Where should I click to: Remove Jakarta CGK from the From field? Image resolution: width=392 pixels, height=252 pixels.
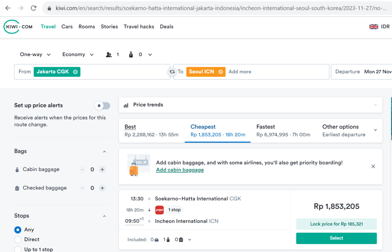[x=75, y=72]
